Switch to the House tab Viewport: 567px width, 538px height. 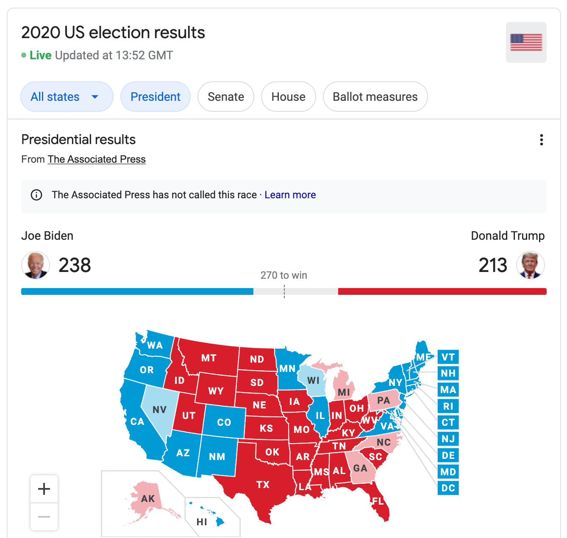(x=289, y=97)
